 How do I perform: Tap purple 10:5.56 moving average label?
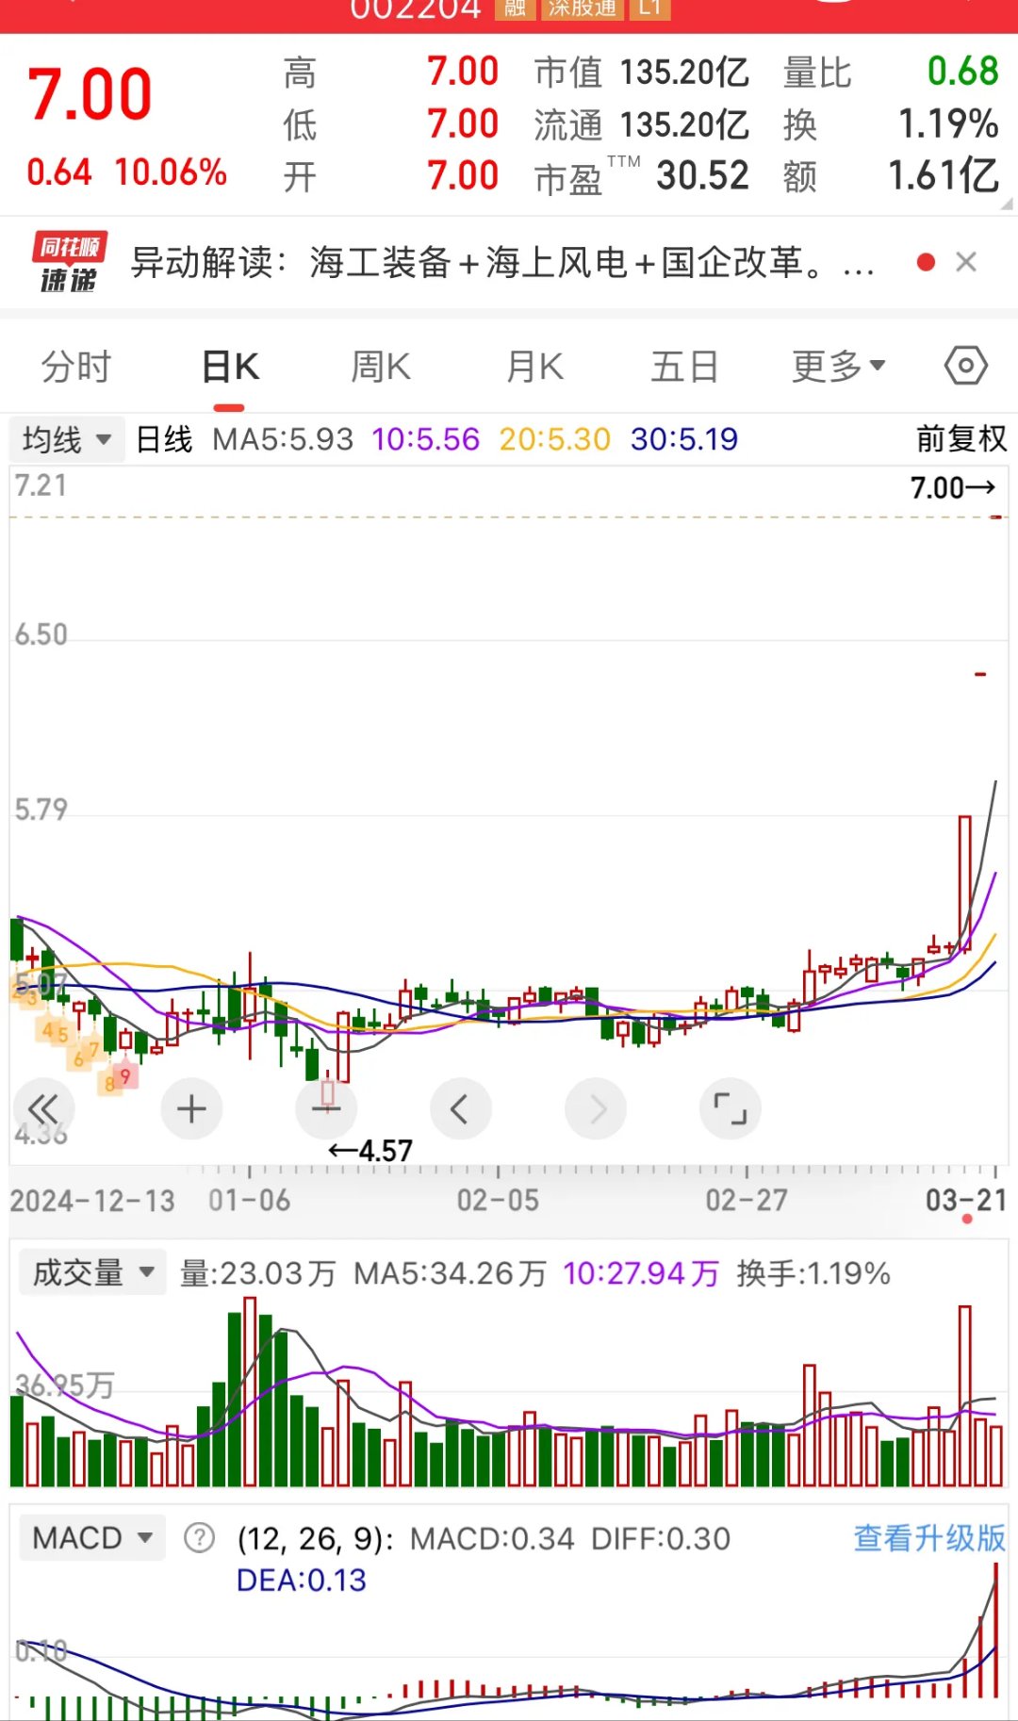[x=425, y=439]
